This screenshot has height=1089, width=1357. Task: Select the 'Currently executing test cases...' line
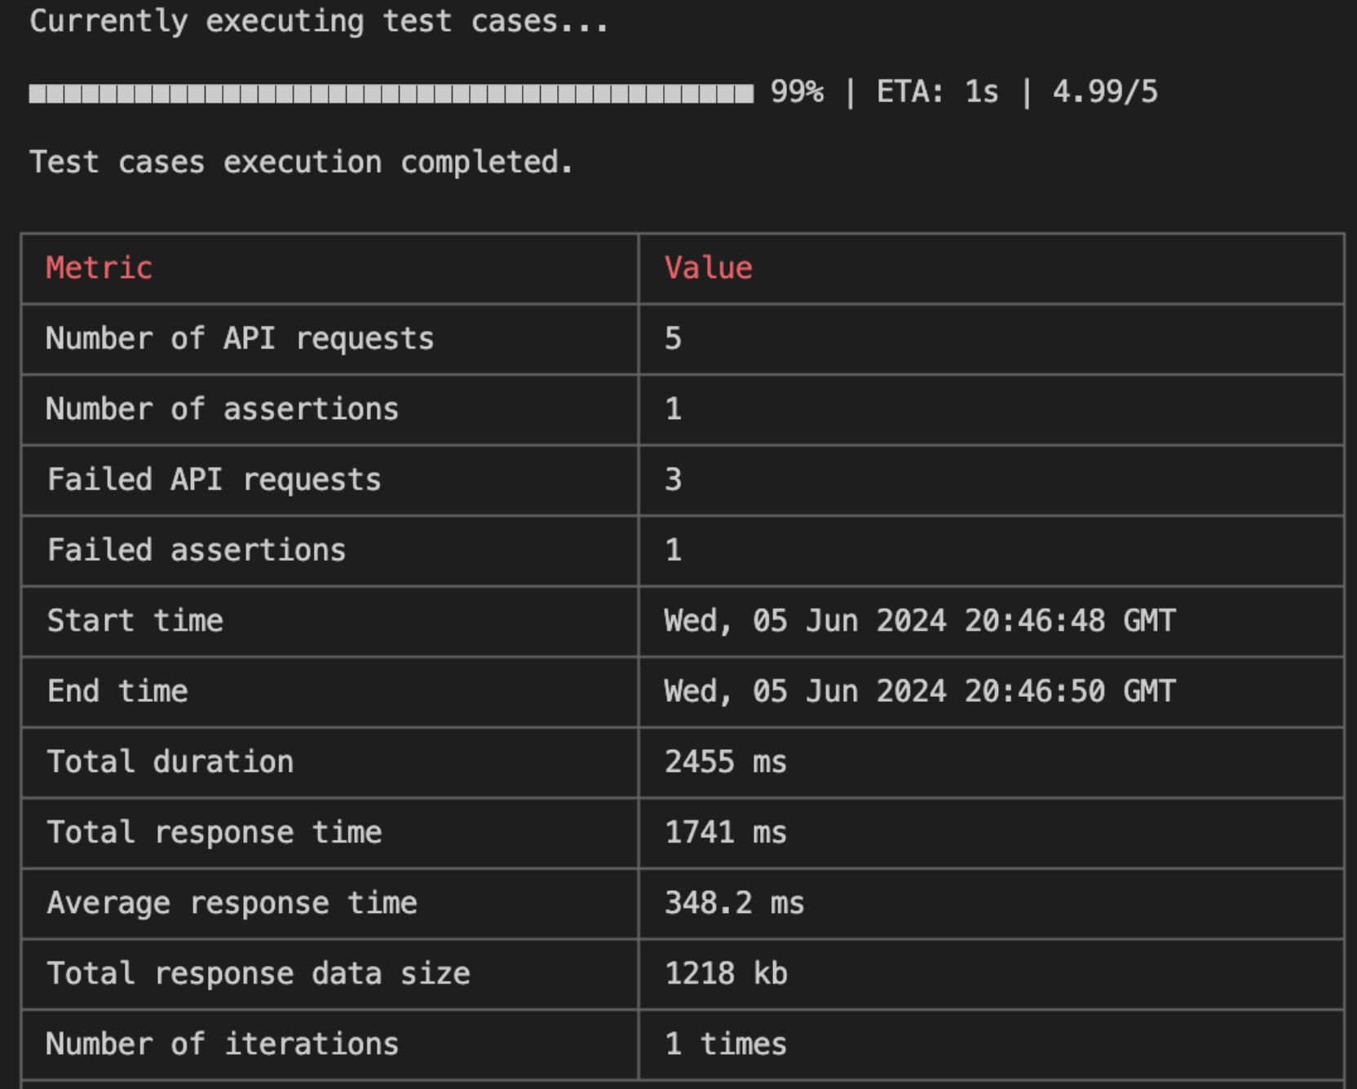point(319,21)
